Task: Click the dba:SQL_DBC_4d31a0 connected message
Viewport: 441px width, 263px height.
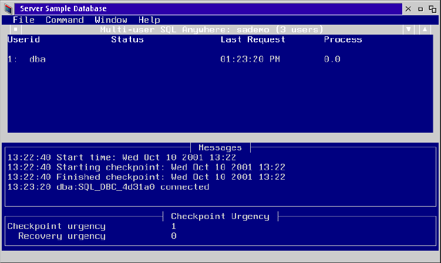Action: tap(108, 187)
